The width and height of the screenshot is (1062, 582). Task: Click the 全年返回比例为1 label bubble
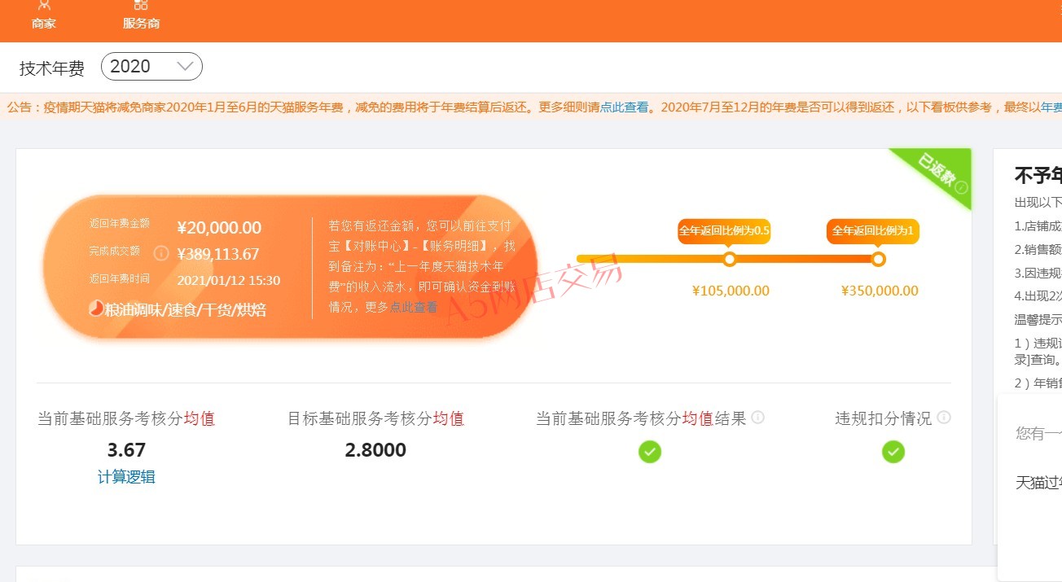[x=872, y=231]
